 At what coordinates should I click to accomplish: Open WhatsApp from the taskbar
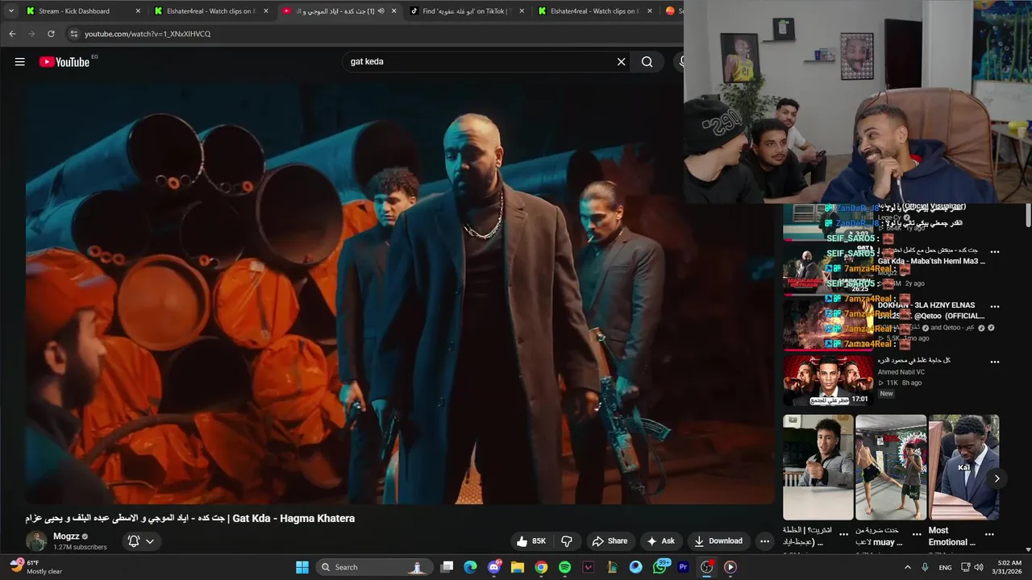coord(660,567)
